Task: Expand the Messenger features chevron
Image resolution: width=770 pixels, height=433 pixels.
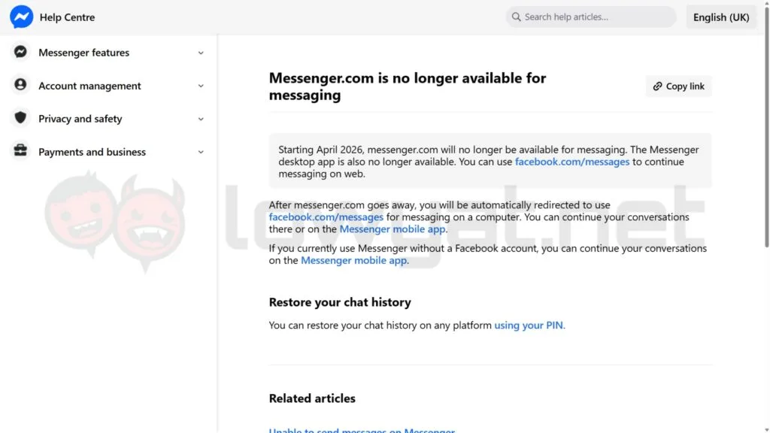Action: [x=201, y=53]
